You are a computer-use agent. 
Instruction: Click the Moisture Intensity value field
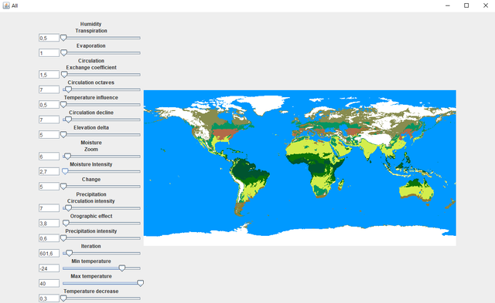coord(49,171)
